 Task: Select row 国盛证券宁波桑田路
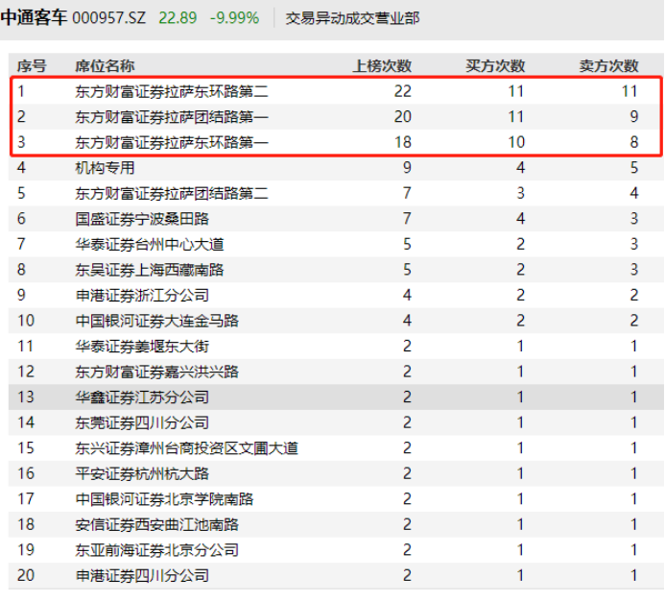coord(336,219)
